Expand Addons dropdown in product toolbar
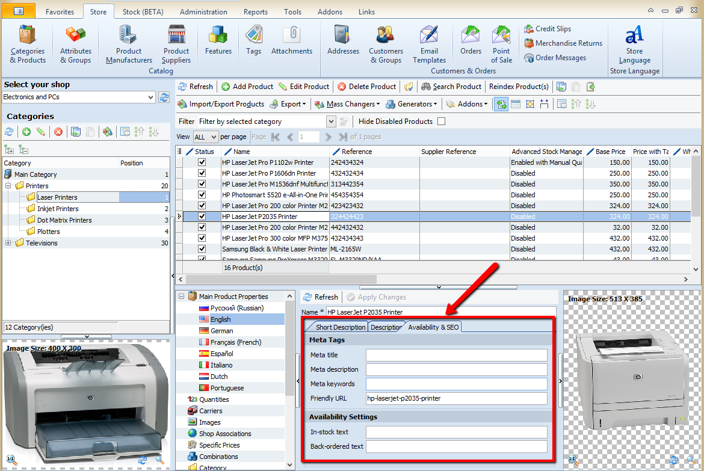Screen dimensions: 704x471 pyautogui.click(x=467, y=104)
